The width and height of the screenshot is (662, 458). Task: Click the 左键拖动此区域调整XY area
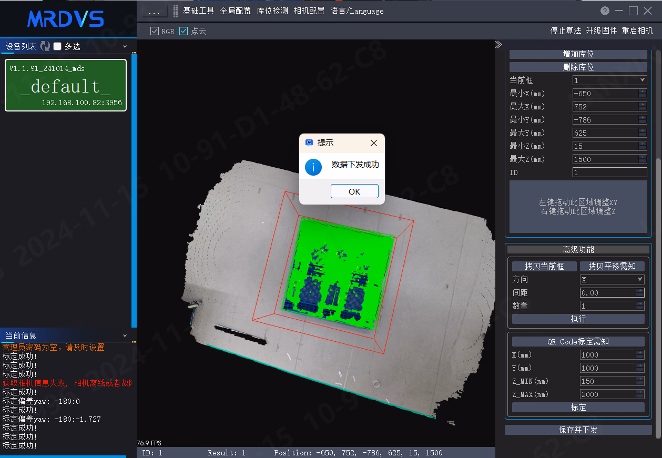point(578,207)
